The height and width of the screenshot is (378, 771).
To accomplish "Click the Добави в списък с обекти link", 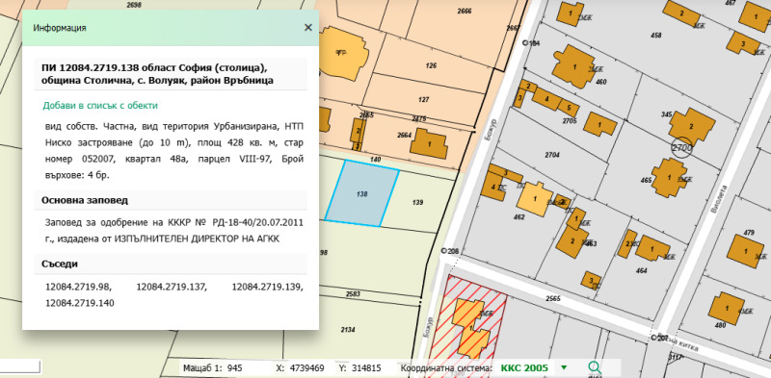I will point(100,106).
